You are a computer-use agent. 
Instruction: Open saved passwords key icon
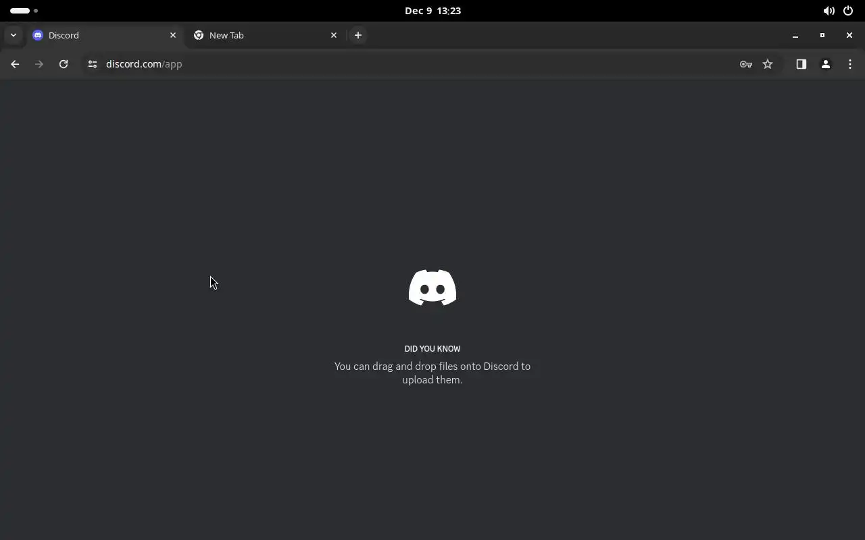point(746,64)
